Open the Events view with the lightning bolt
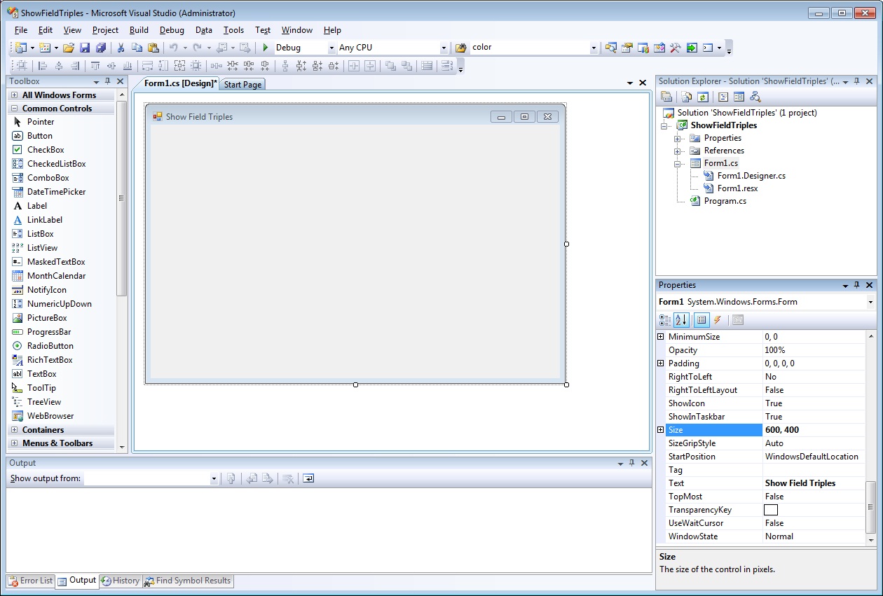This screenshot has height=596, width=883. (718, 320)
